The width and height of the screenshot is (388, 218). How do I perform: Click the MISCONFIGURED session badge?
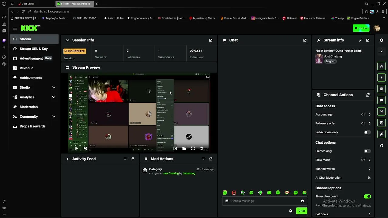tap(75, 51)
